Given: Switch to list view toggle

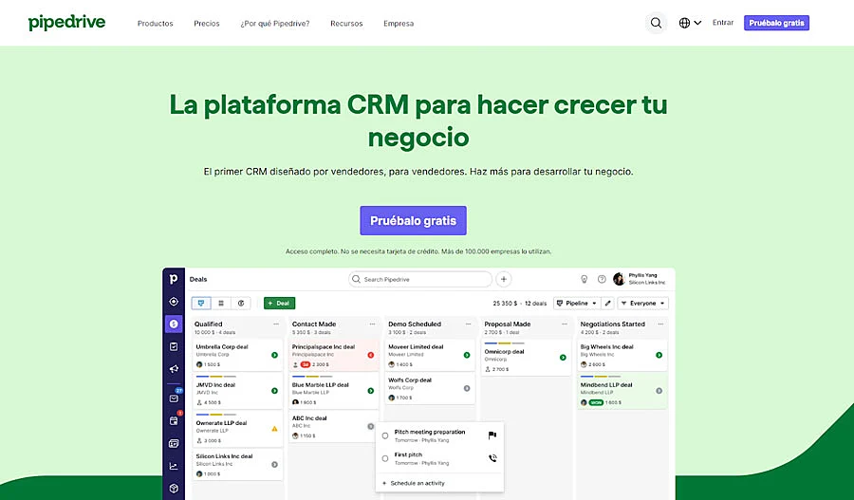Looking at the screenshot, I should coord(220,303).
